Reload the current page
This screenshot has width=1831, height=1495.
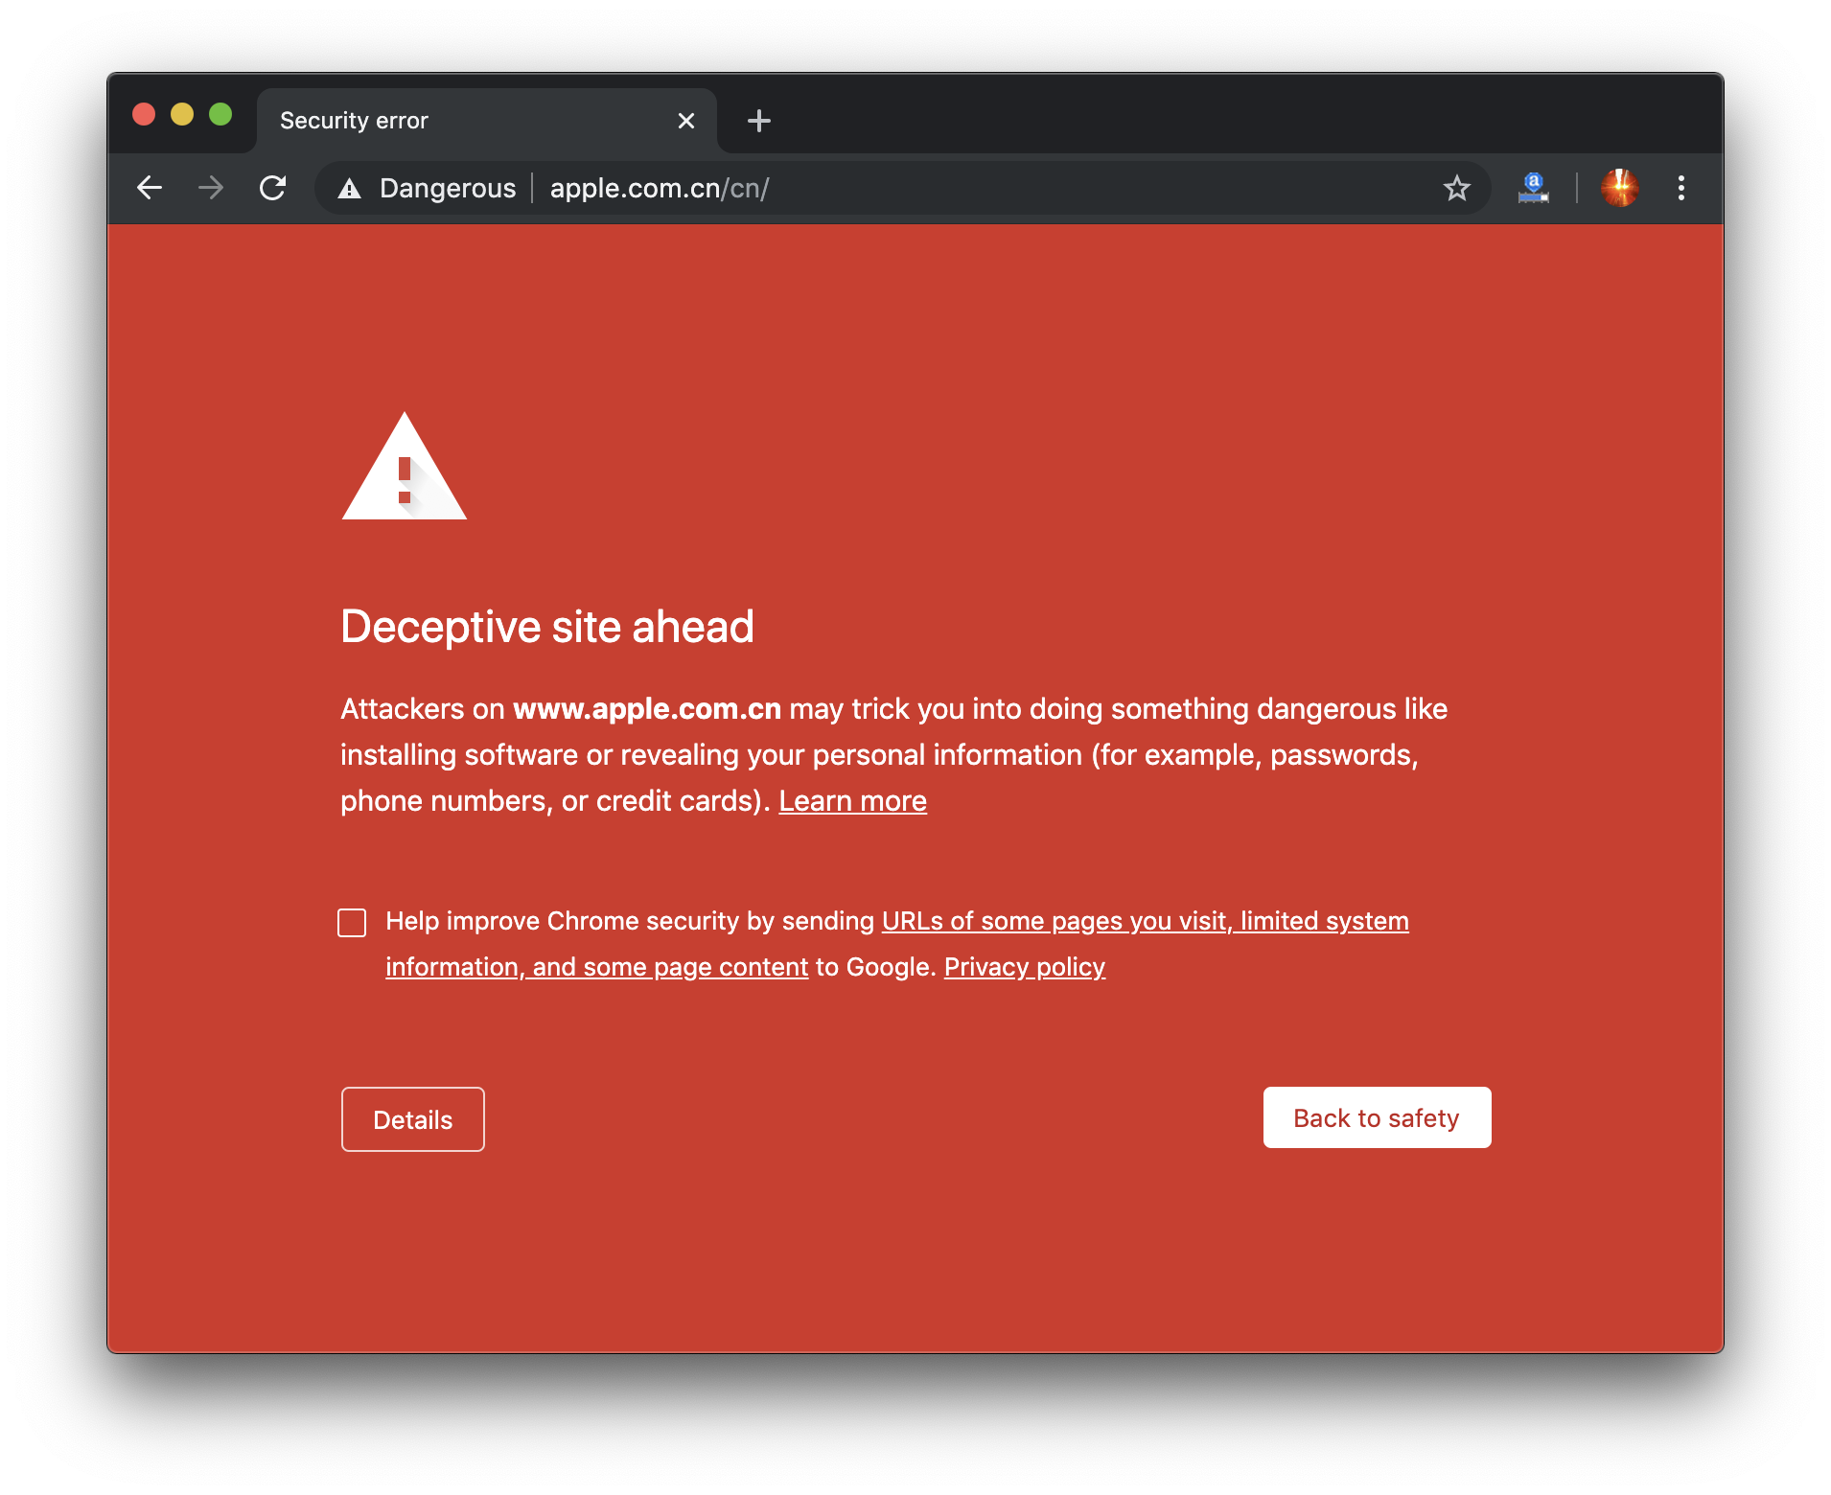click(273, 188)
